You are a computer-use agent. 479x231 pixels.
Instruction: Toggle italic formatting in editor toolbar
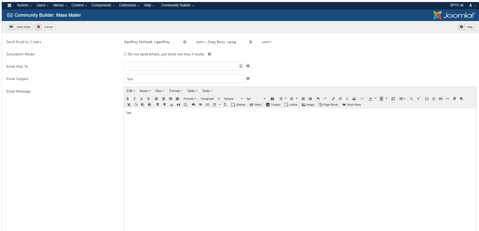(134, 99)
